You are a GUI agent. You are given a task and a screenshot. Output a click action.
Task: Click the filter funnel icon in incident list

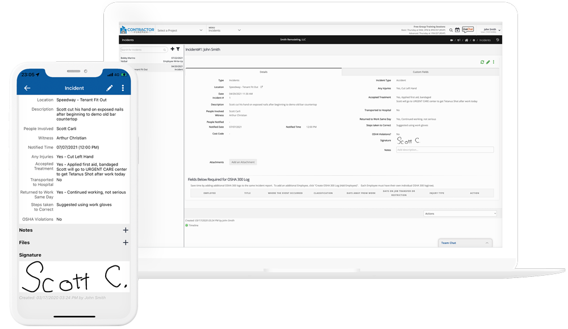coord(178,49)
